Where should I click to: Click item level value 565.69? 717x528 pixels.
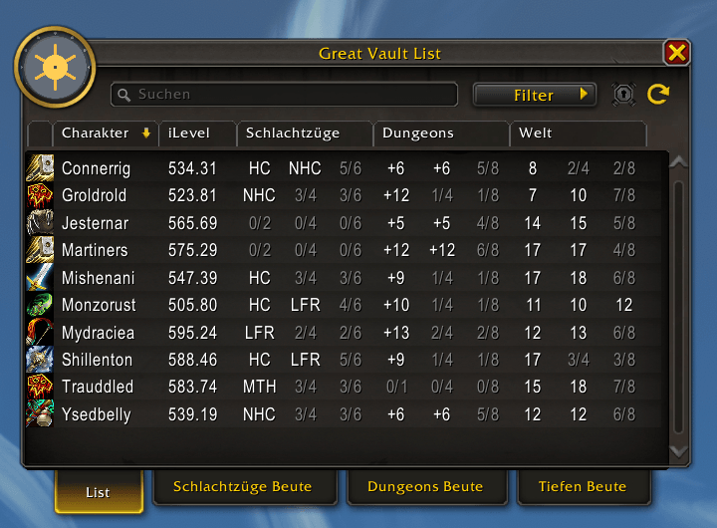pyautogui.click(x=192, y=223)
